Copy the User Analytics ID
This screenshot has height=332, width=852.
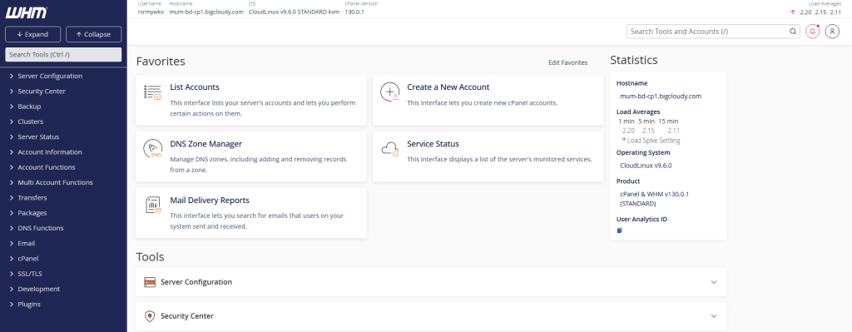(619, 230)
